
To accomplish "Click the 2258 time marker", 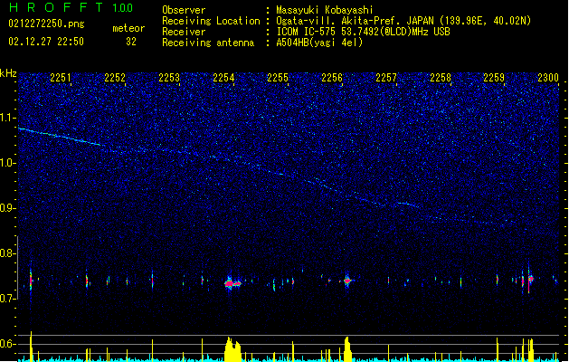I will pyautogui.click(x=441, y=78).
